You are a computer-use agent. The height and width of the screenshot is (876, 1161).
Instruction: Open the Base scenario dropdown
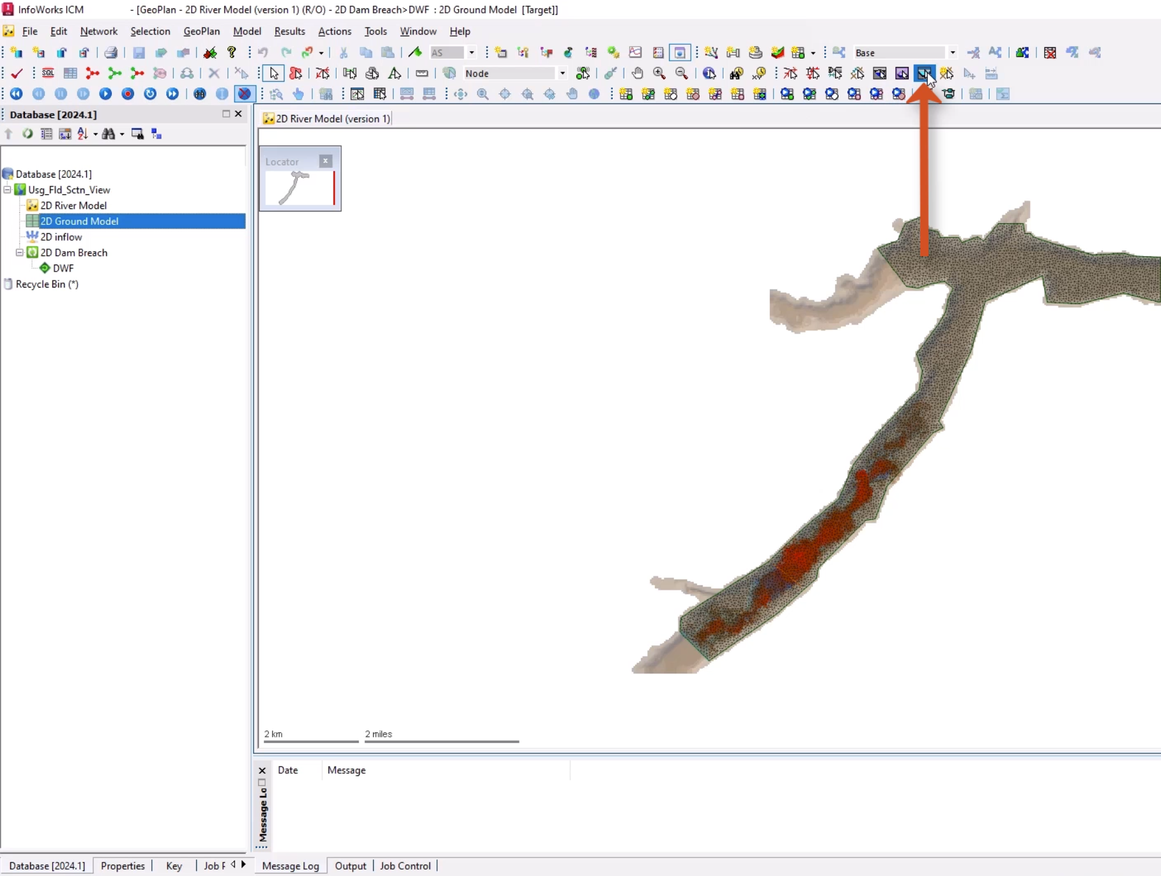952,52
